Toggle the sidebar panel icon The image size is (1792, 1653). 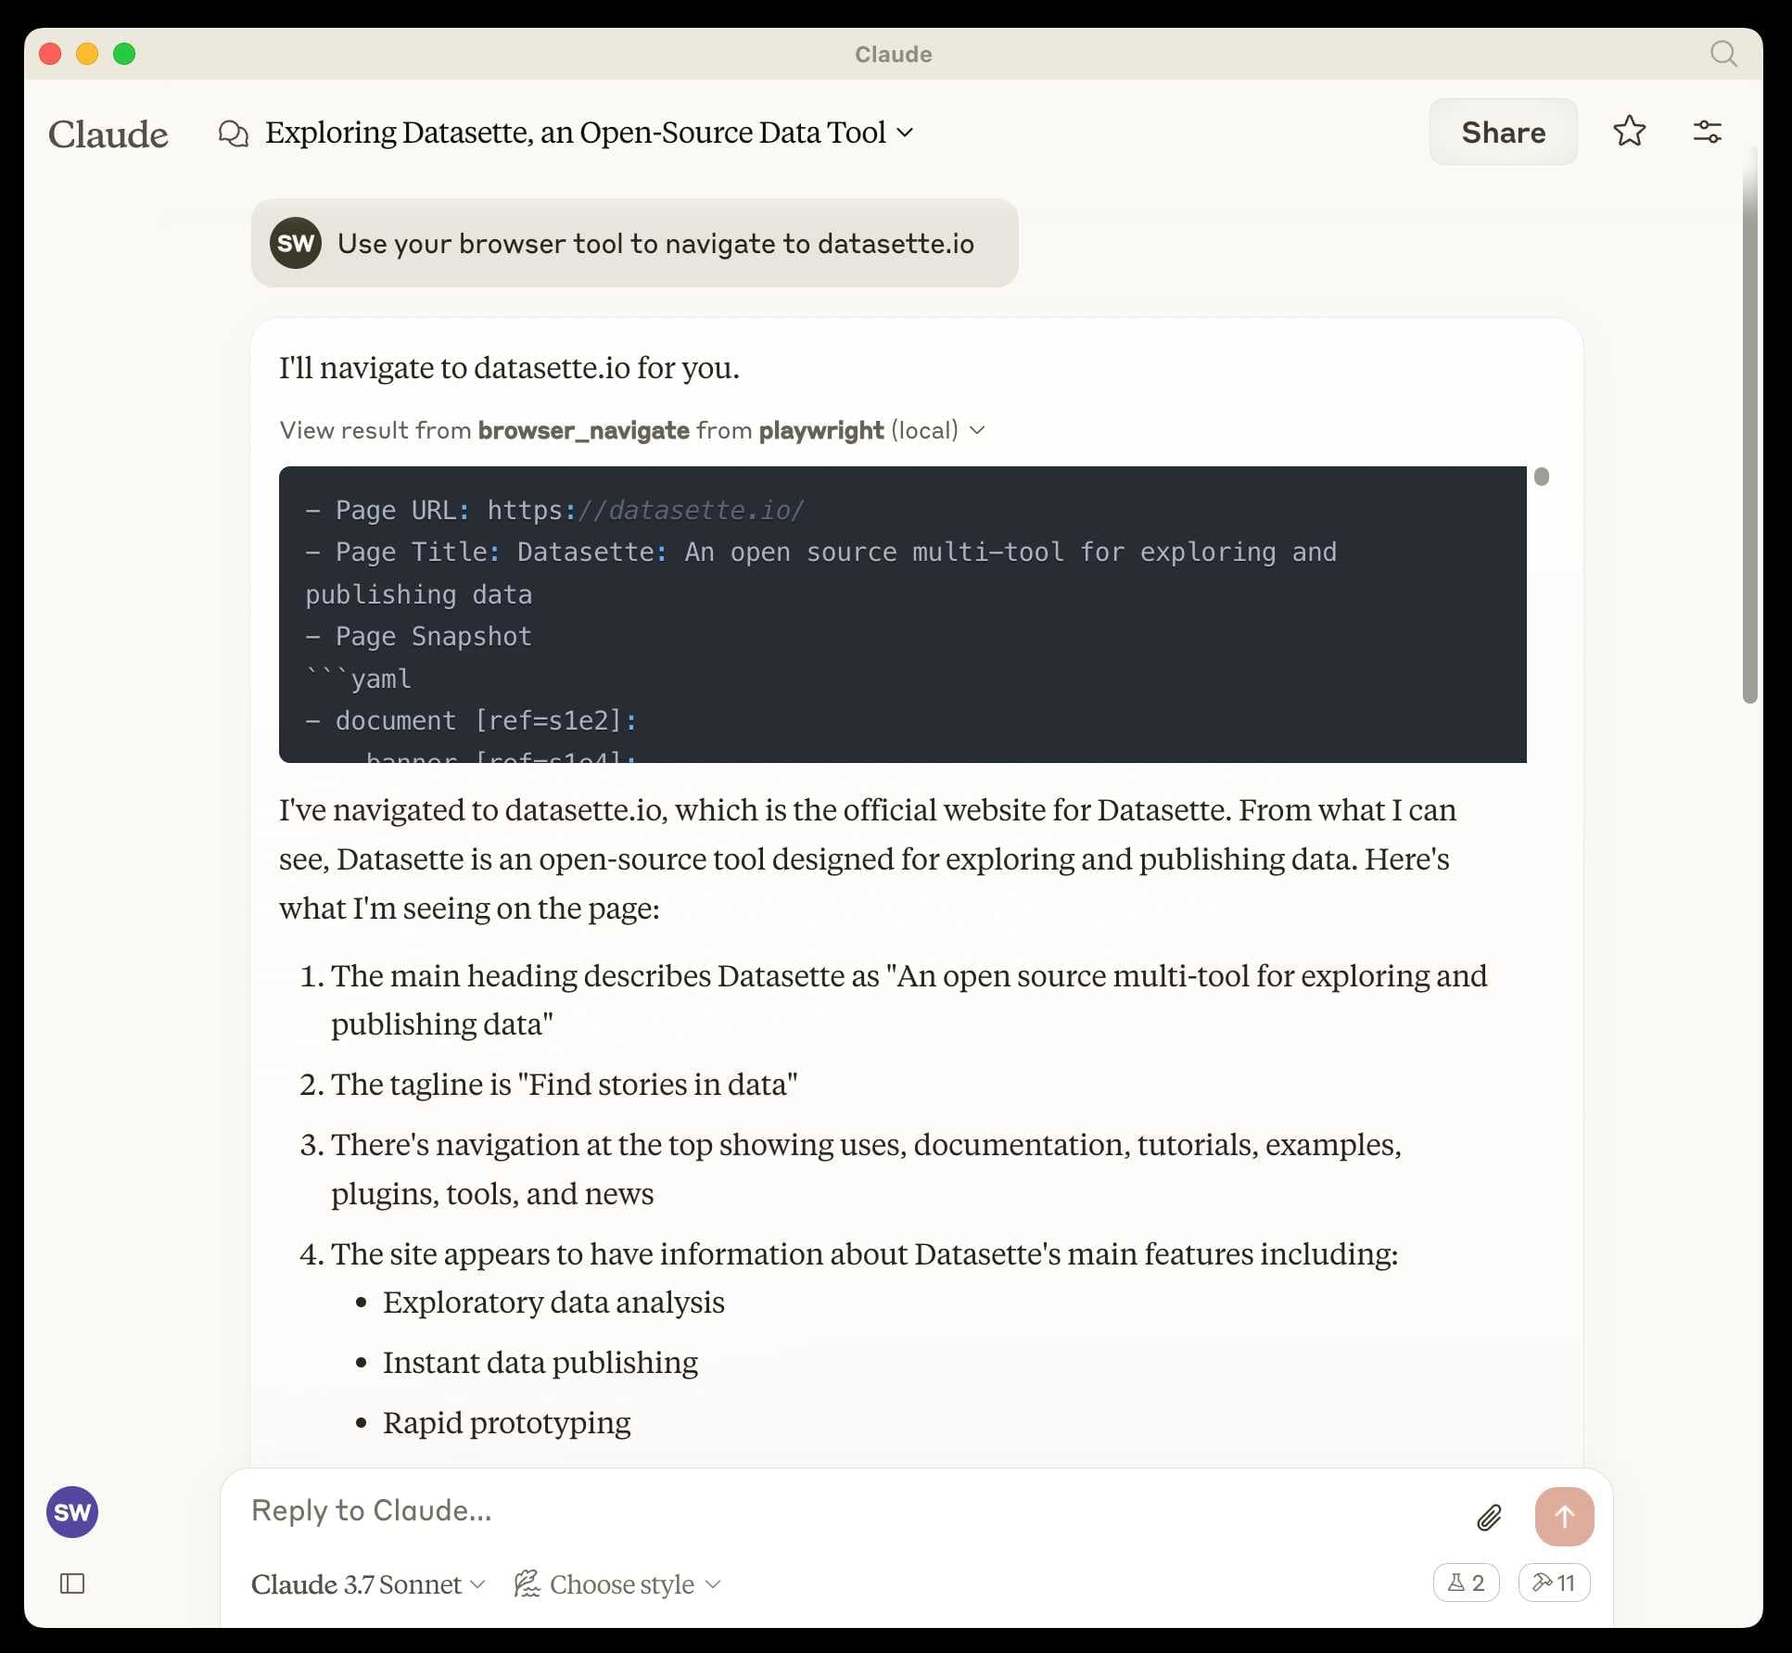tap(72, 1583)
